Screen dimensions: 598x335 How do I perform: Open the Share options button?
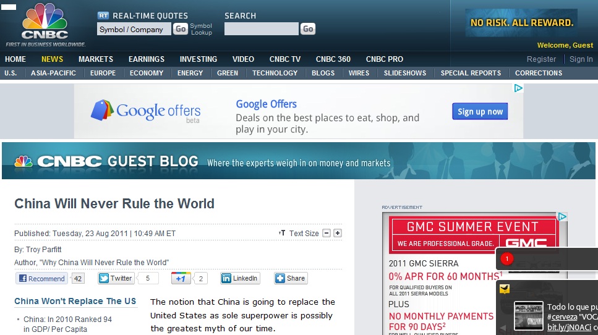[x=291, y=278]
